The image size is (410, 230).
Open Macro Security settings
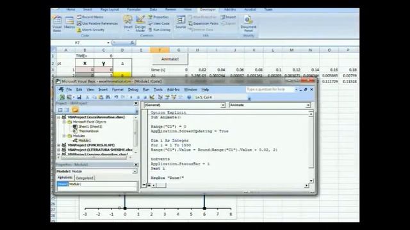coord(91,30)
